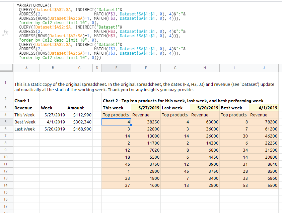Click inside the formula bar text
Image resolution: width=282 pixels, height=213 pixels.
102,32
